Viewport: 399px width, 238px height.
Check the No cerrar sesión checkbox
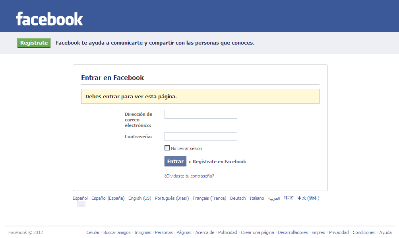167,148
